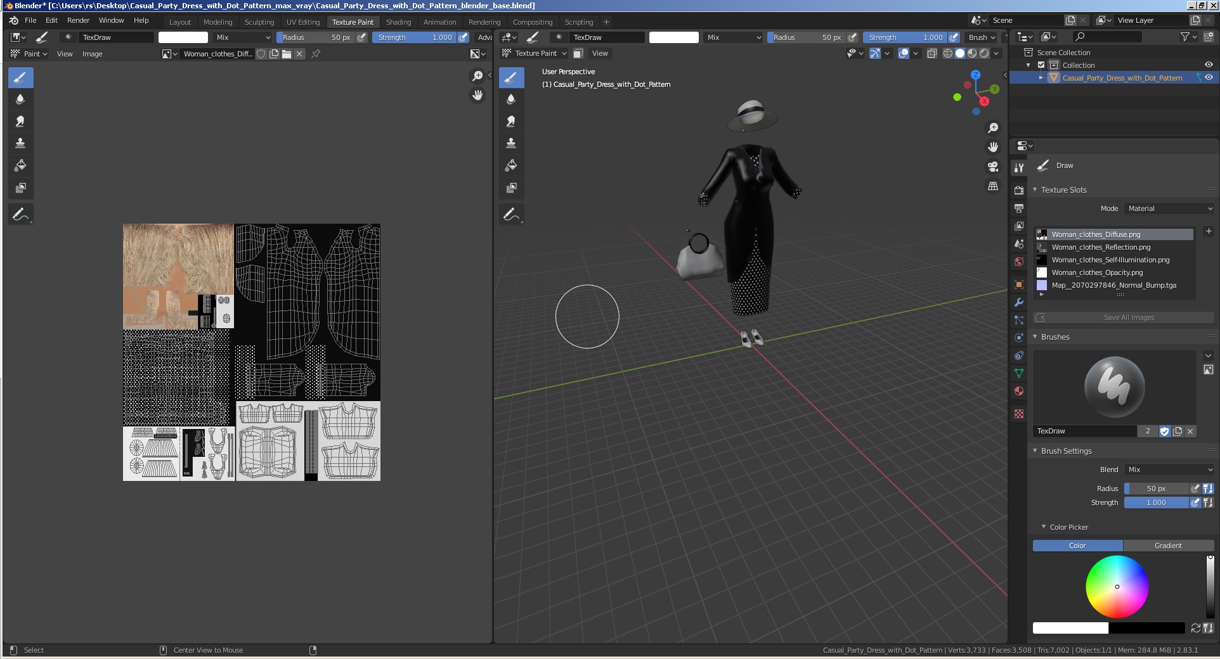
Task: Open the Texture Paint mode dropdown
Action: (x=535, y=54)
